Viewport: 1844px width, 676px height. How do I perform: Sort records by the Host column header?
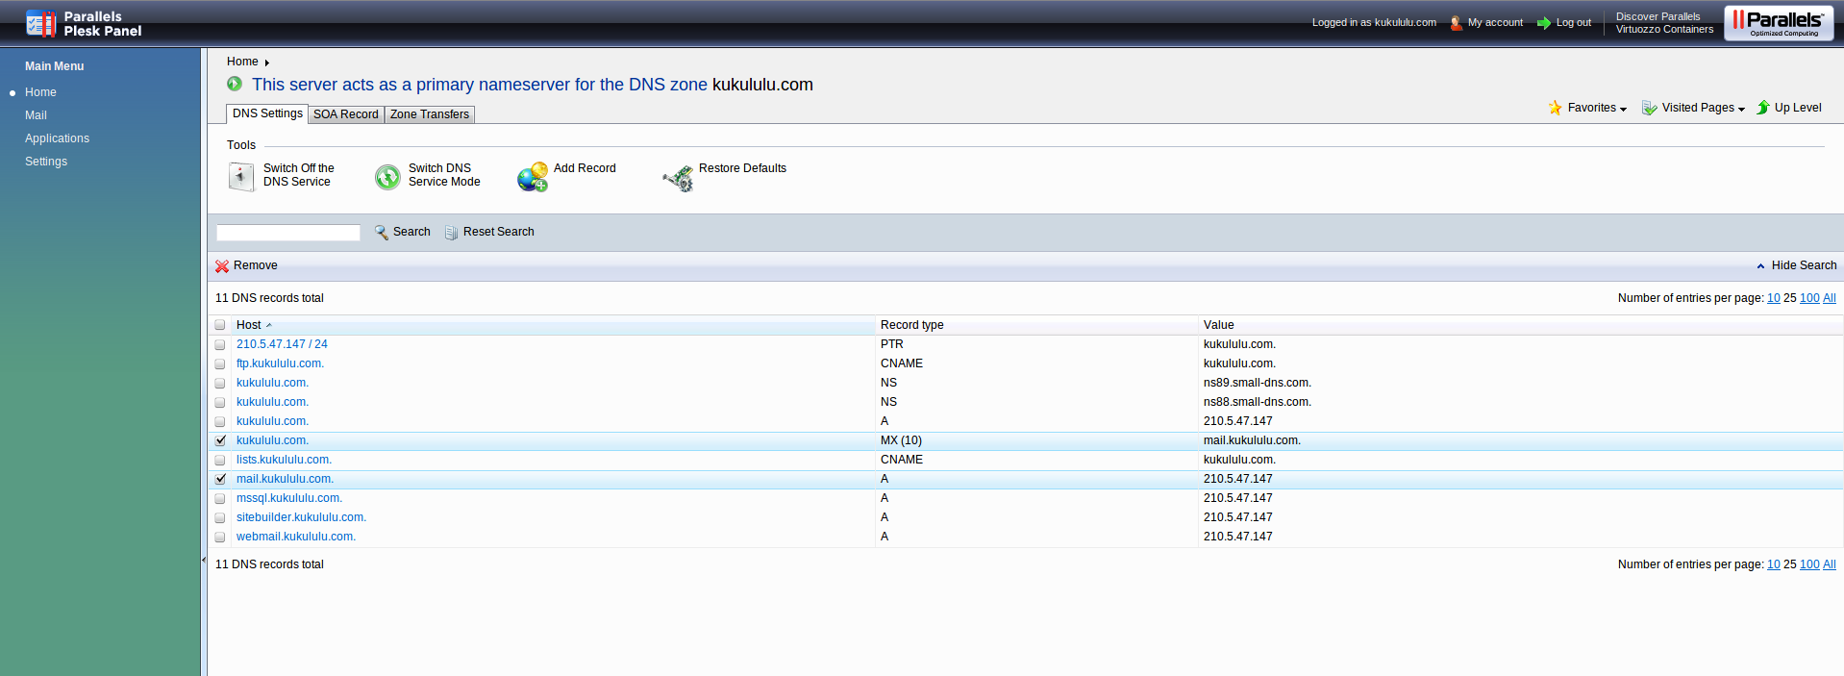point(249,325)
